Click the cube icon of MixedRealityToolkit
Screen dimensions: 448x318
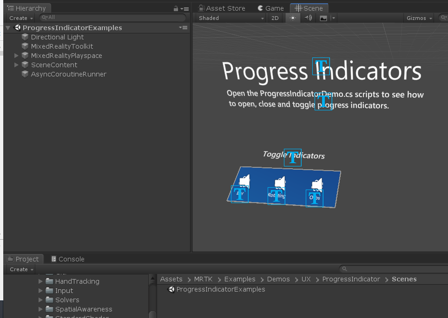click(x=25, y=46)
